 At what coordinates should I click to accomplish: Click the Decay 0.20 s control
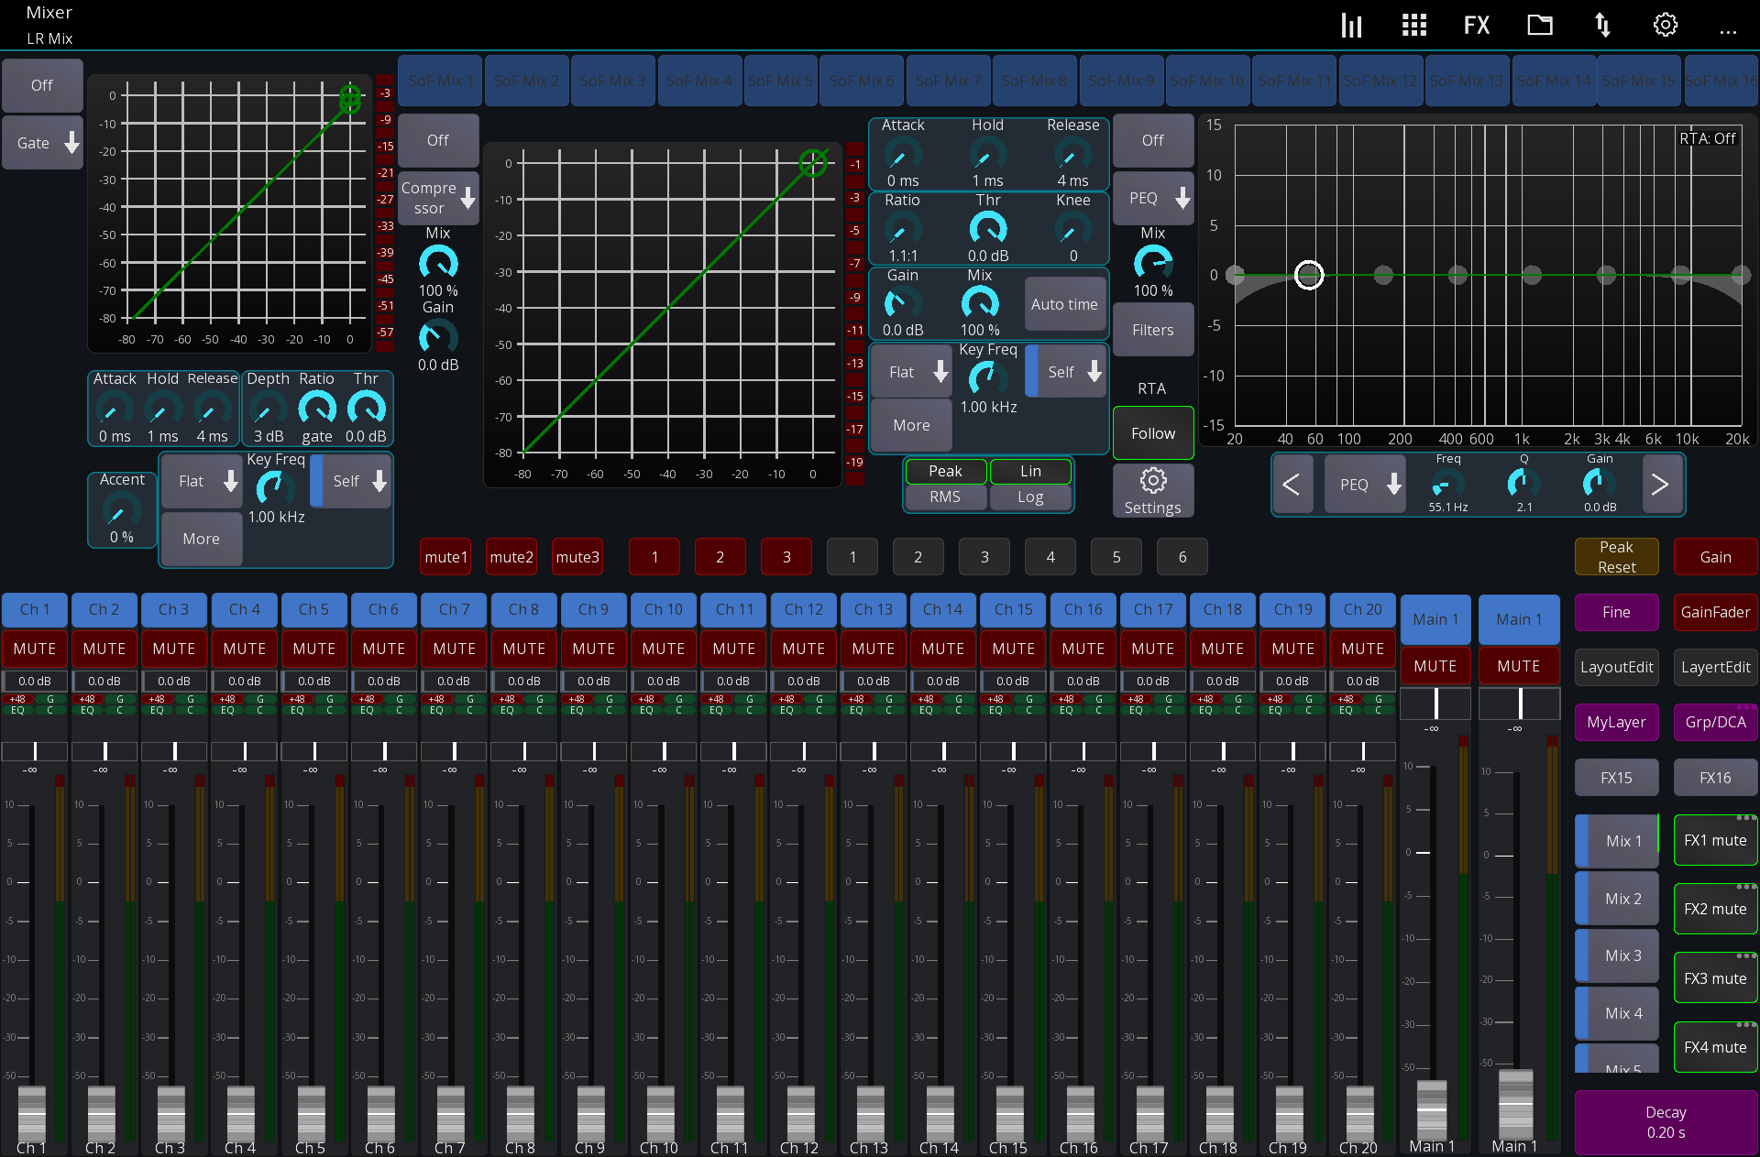point(1665,1121)
